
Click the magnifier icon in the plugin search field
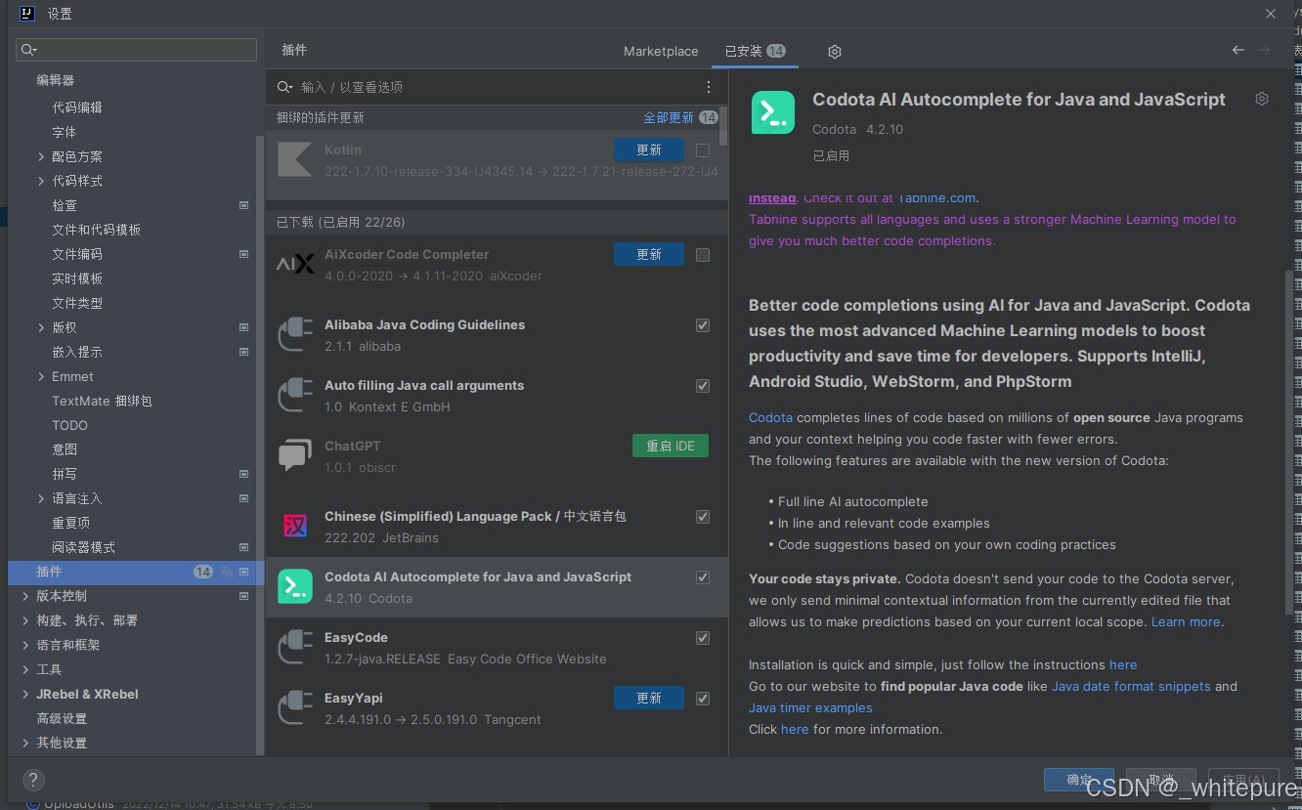pos(284,87)
